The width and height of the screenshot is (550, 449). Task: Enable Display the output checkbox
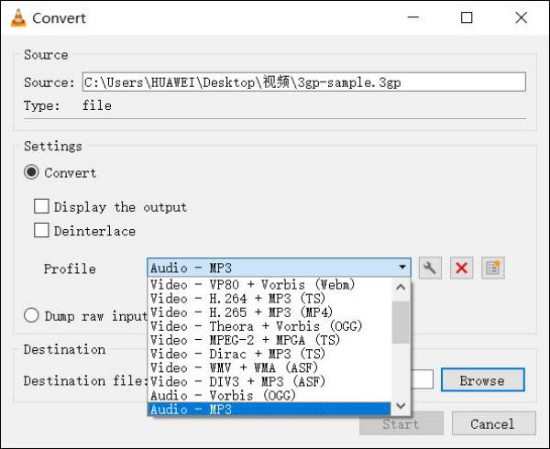(x=41, y=206)
